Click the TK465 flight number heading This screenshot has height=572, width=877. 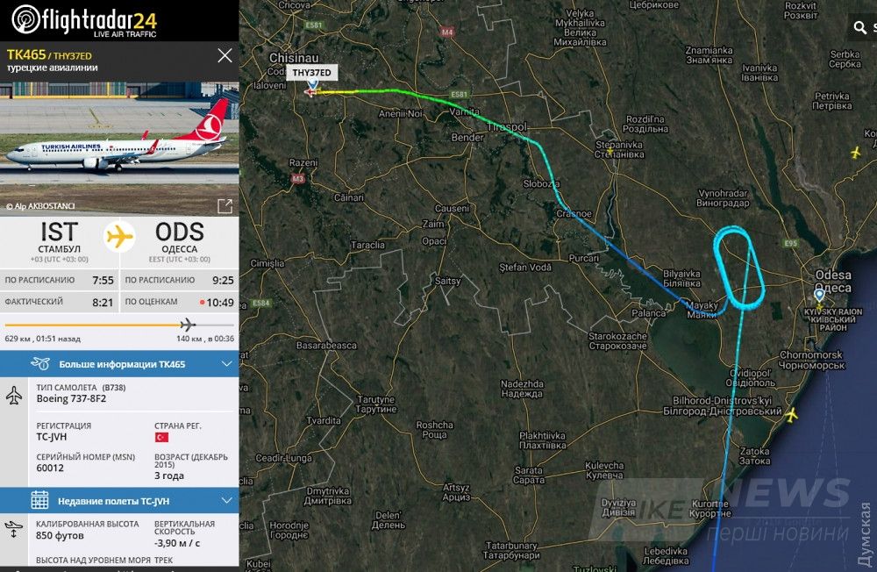tap(26, 54)
